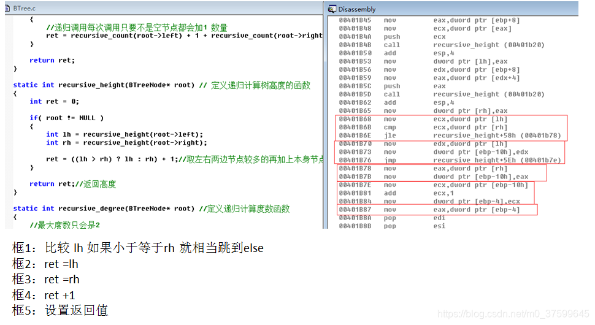Click the 'mov eax,dword ptr [ebp-4]' row
This screenshot has width=595, height=325.
(x=429, y=210)
